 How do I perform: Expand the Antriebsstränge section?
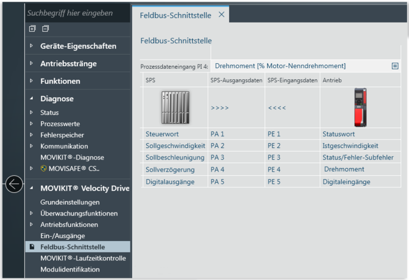point(32,63)
